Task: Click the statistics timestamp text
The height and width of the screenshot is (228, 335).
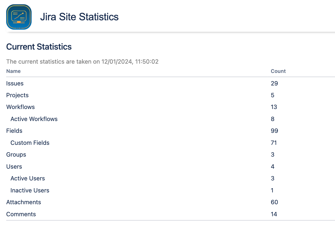Action: coord(82,62)
